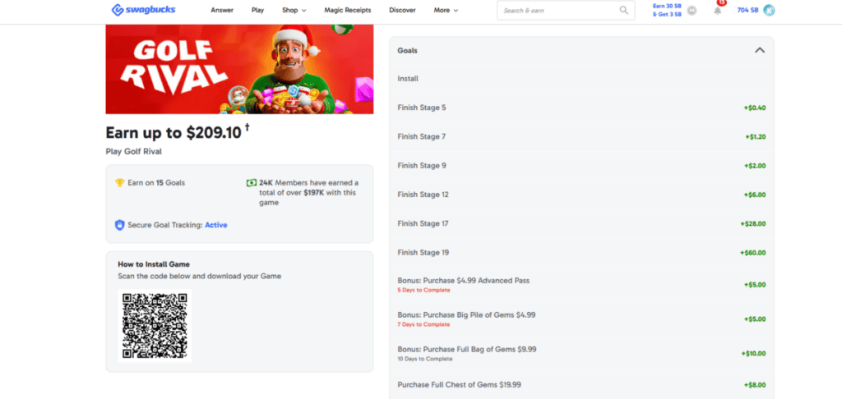Open the profile avatar icon

pos(769,10)
